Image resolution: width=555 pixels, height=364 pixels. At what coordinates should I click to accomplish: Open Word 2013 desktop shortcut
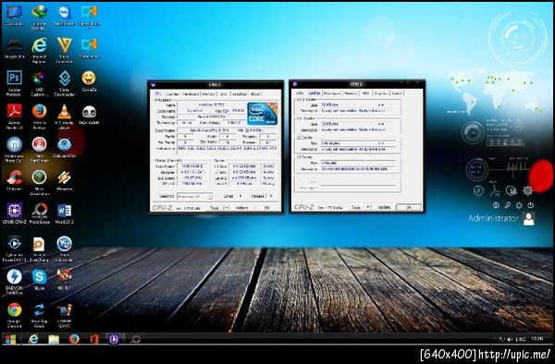point(64,213)
